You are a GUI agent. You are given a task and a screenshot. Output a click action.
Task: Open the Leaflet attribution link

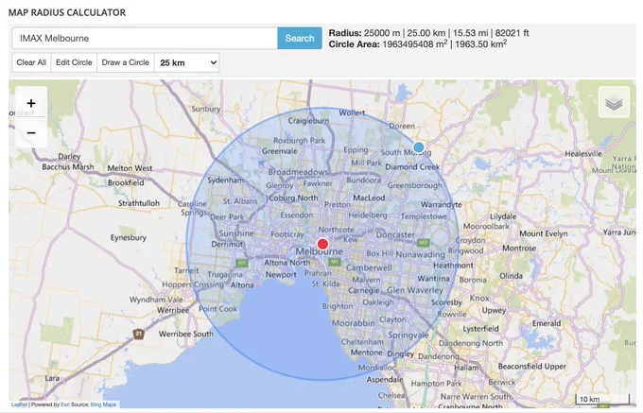click(19, 404)
